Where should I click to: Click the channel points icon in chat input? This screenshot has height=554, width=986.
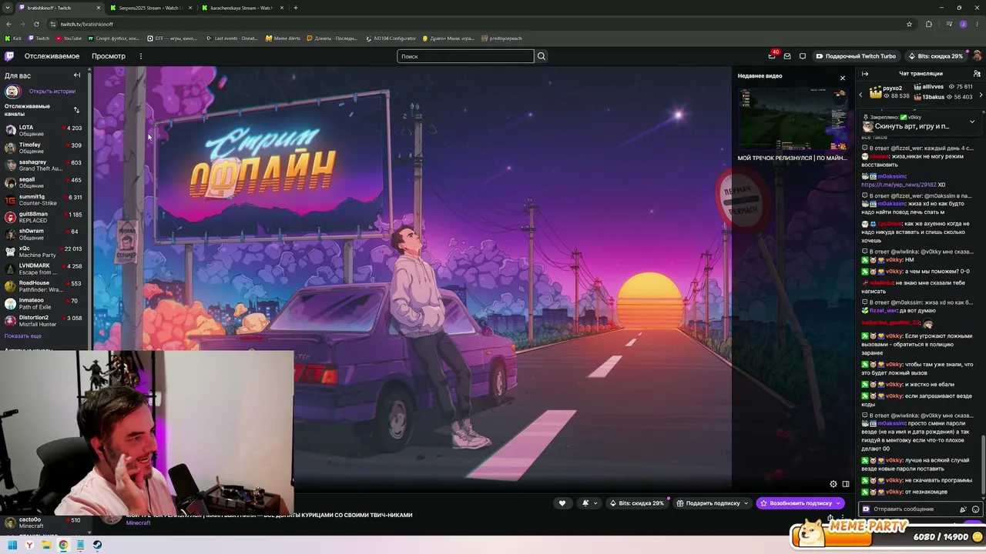click(866, 509)
